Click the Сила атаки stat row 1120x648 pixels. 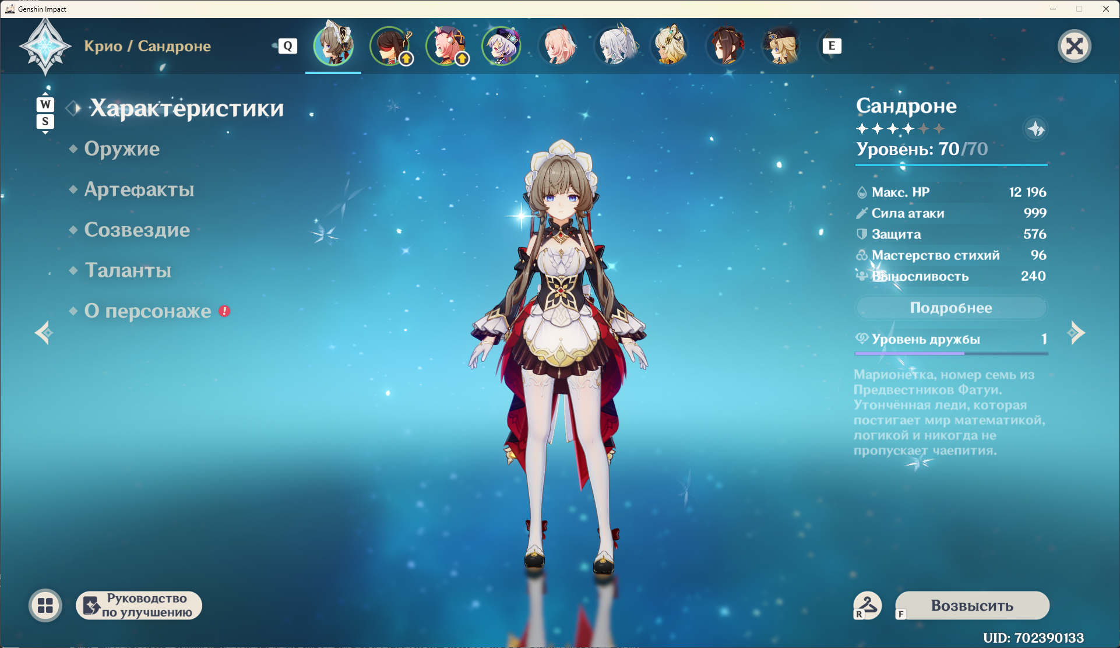tap(951, 213)
